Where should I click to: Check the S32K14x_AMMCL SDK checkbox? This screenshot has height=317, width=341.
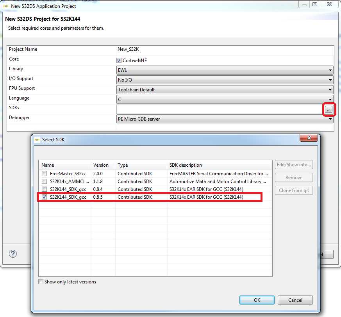pos(45,181)
